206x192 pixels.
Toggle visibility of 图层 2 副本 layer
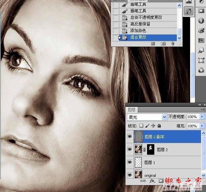point(130,137)
